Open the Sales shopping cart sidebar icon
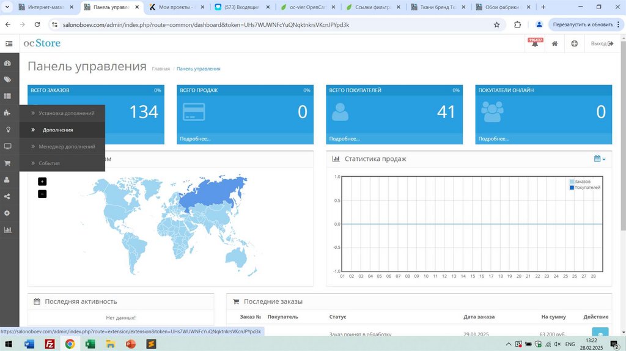626x351 pixels. pyautogui.click(x=8, y=163)
